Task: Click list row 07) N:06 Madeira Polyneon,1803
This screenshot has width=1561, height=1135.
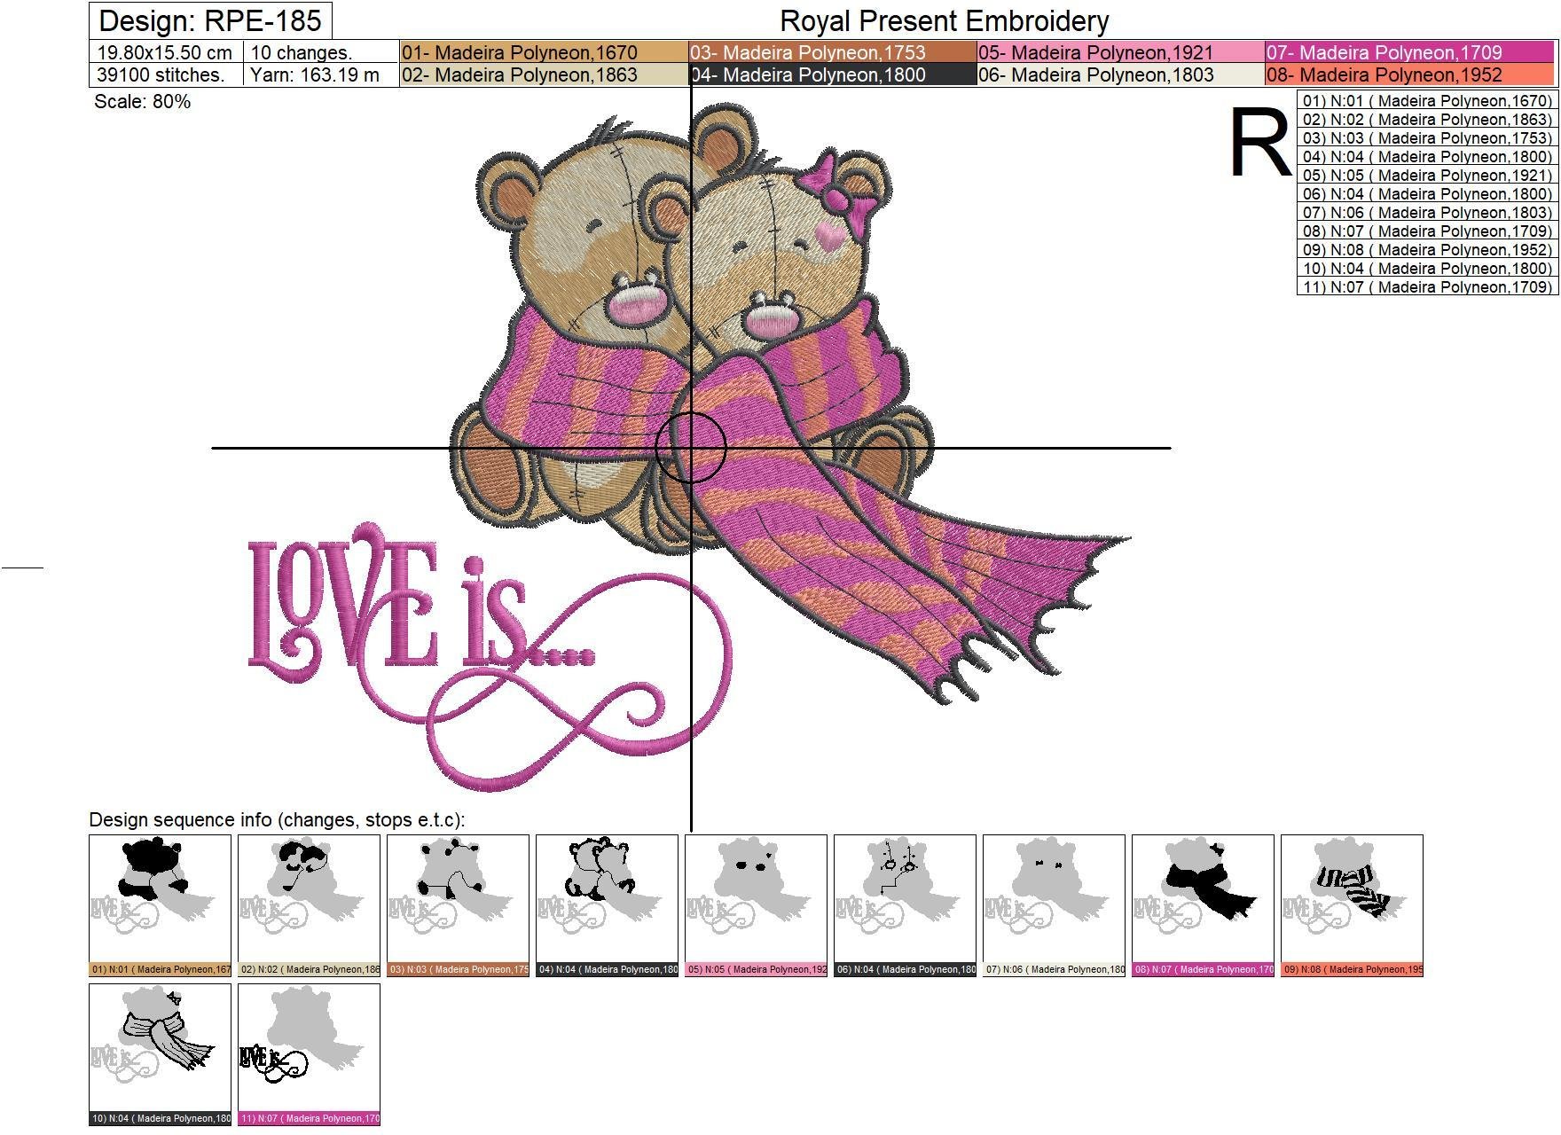Action: point(1428,213)
